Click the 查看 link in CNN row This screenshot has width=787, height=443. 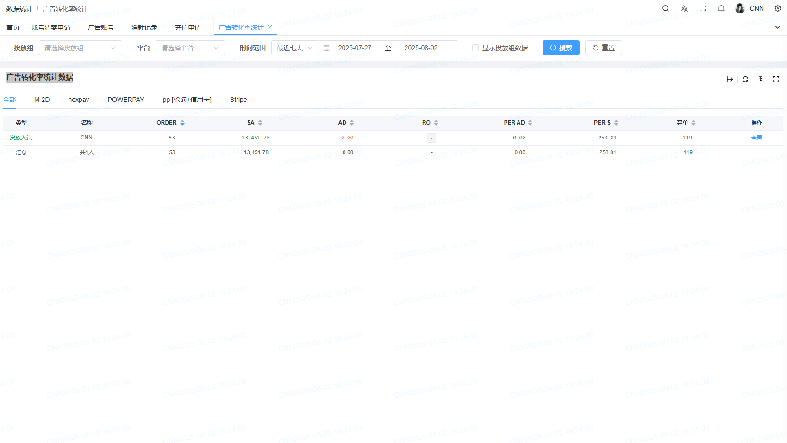tap(756, 138)
